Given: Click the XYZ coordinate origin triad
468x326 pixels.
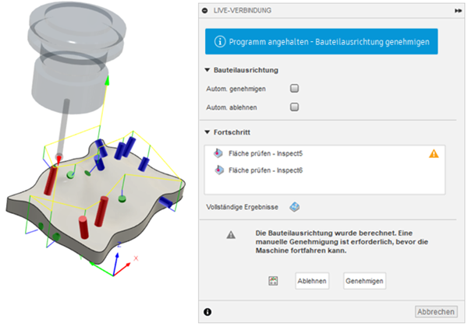Looking at the screenshot, I should 114,275.
